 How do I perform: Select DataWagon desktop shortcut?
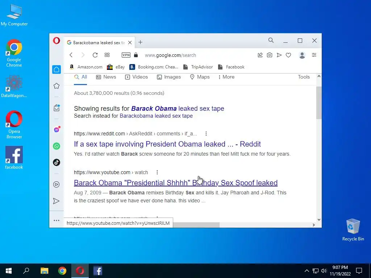click(14, 87)
